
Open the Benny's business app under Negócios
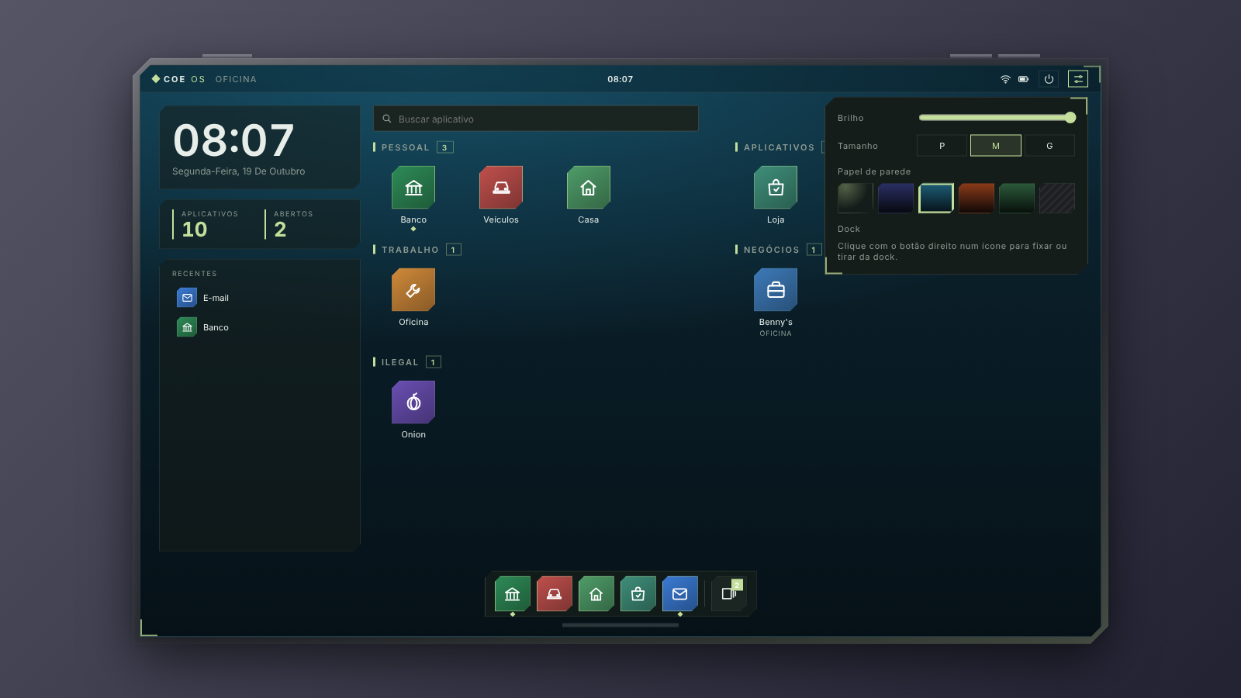pos(776,290)
